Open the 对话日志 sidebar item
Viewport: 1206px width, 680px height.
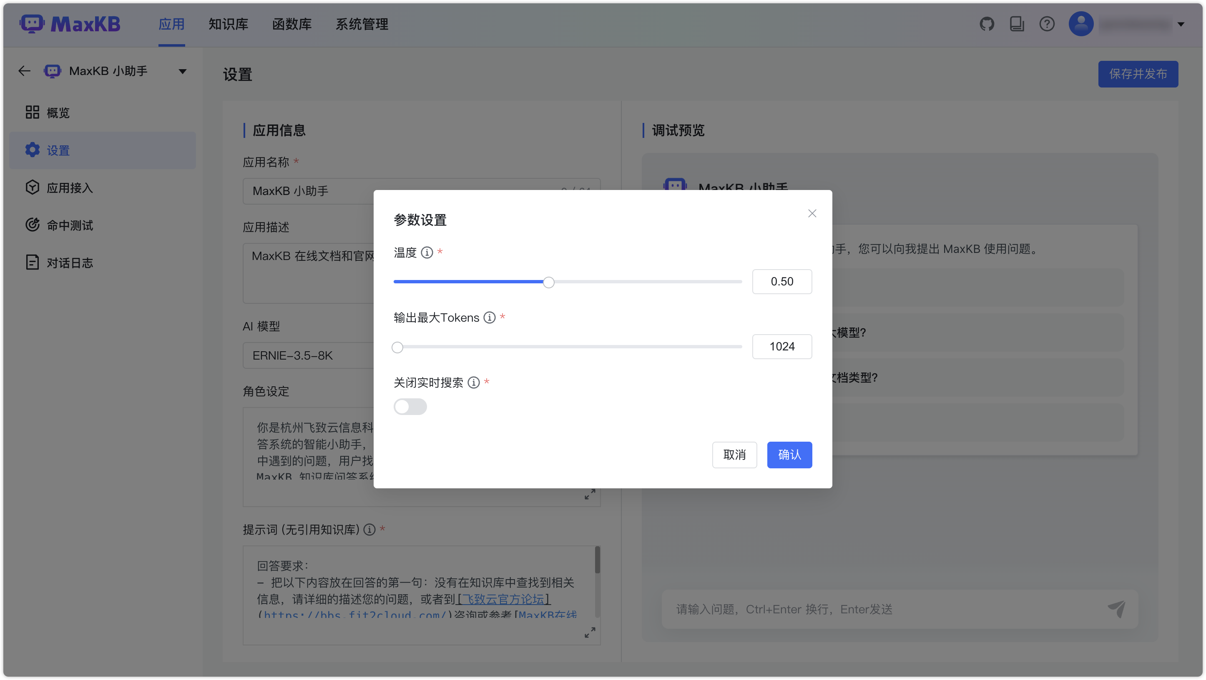pyautogui.click(x=70, y=262)
